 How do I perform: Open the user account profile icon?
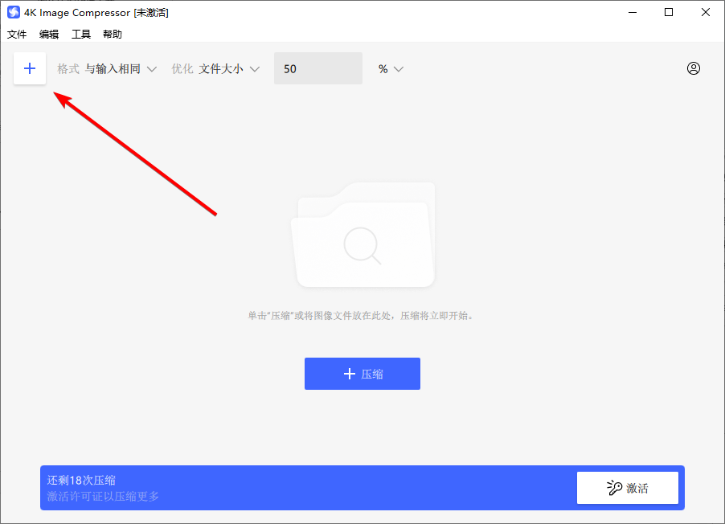point(693,68)
